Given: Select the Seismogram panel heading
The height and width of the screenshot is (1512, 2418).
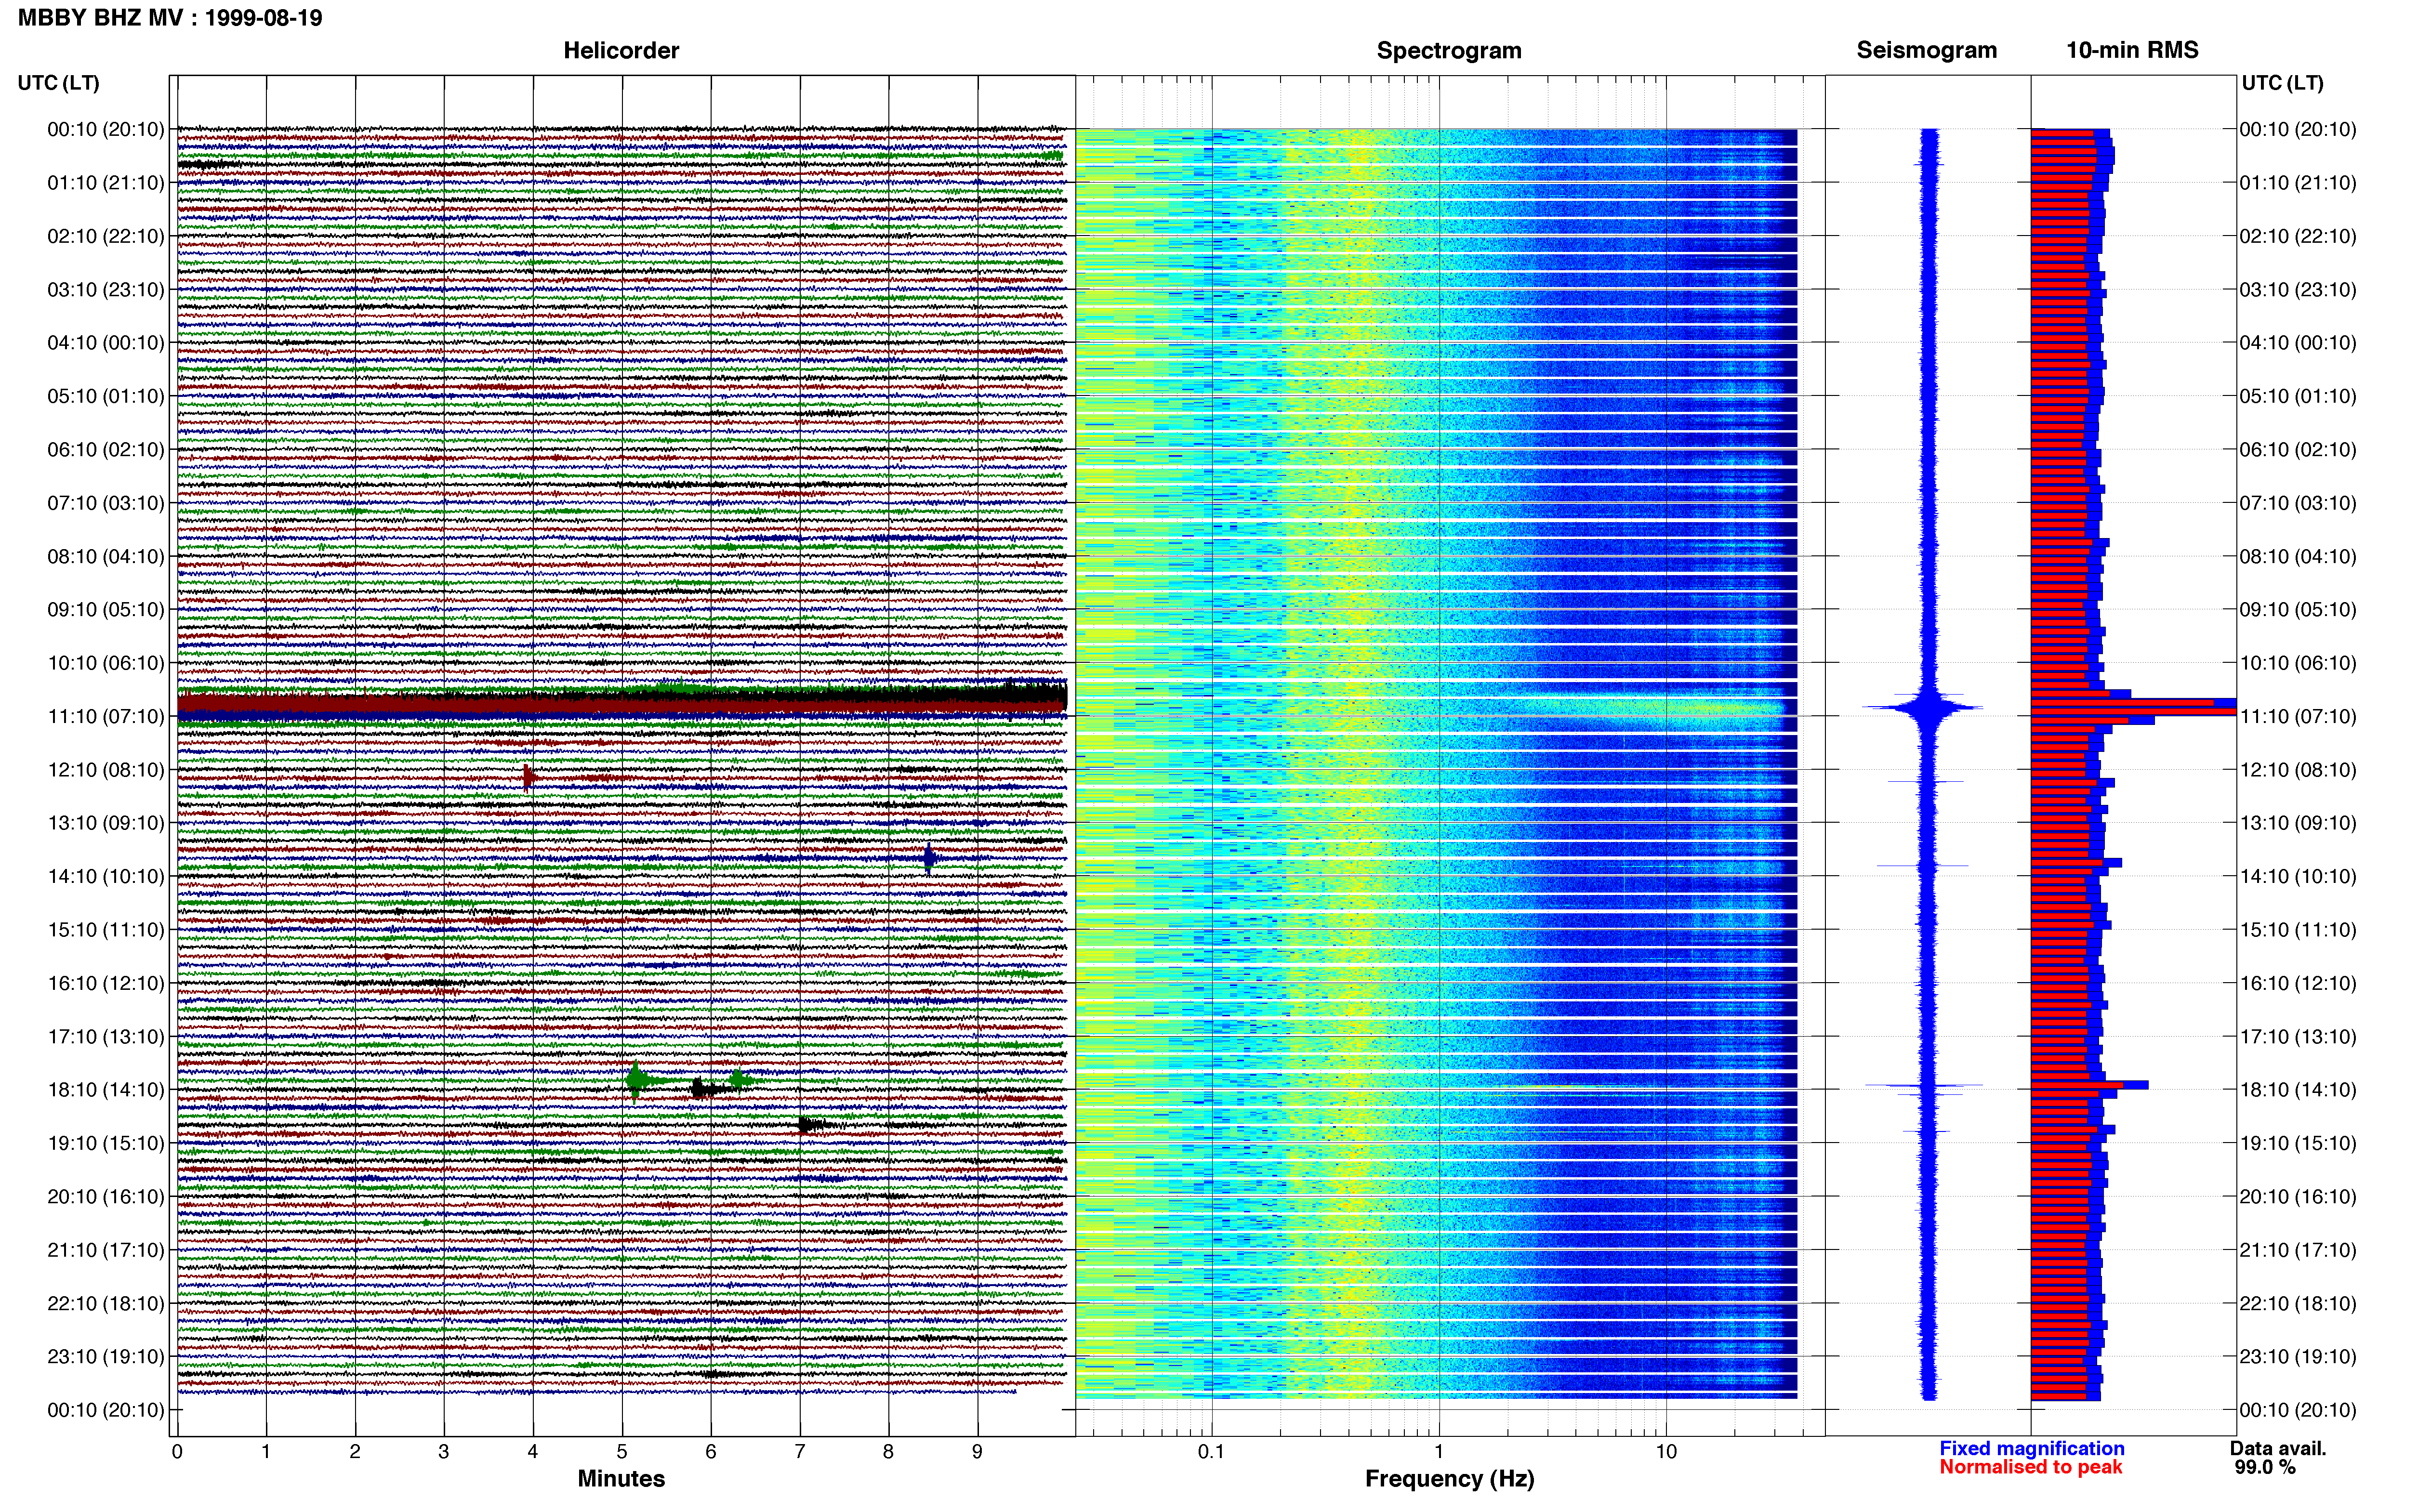Looking at the screenshot, I should click(1926, 51).
